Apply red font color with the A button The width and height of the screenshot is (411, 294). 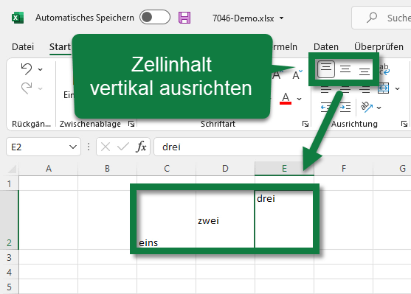[x=286, y=99]
